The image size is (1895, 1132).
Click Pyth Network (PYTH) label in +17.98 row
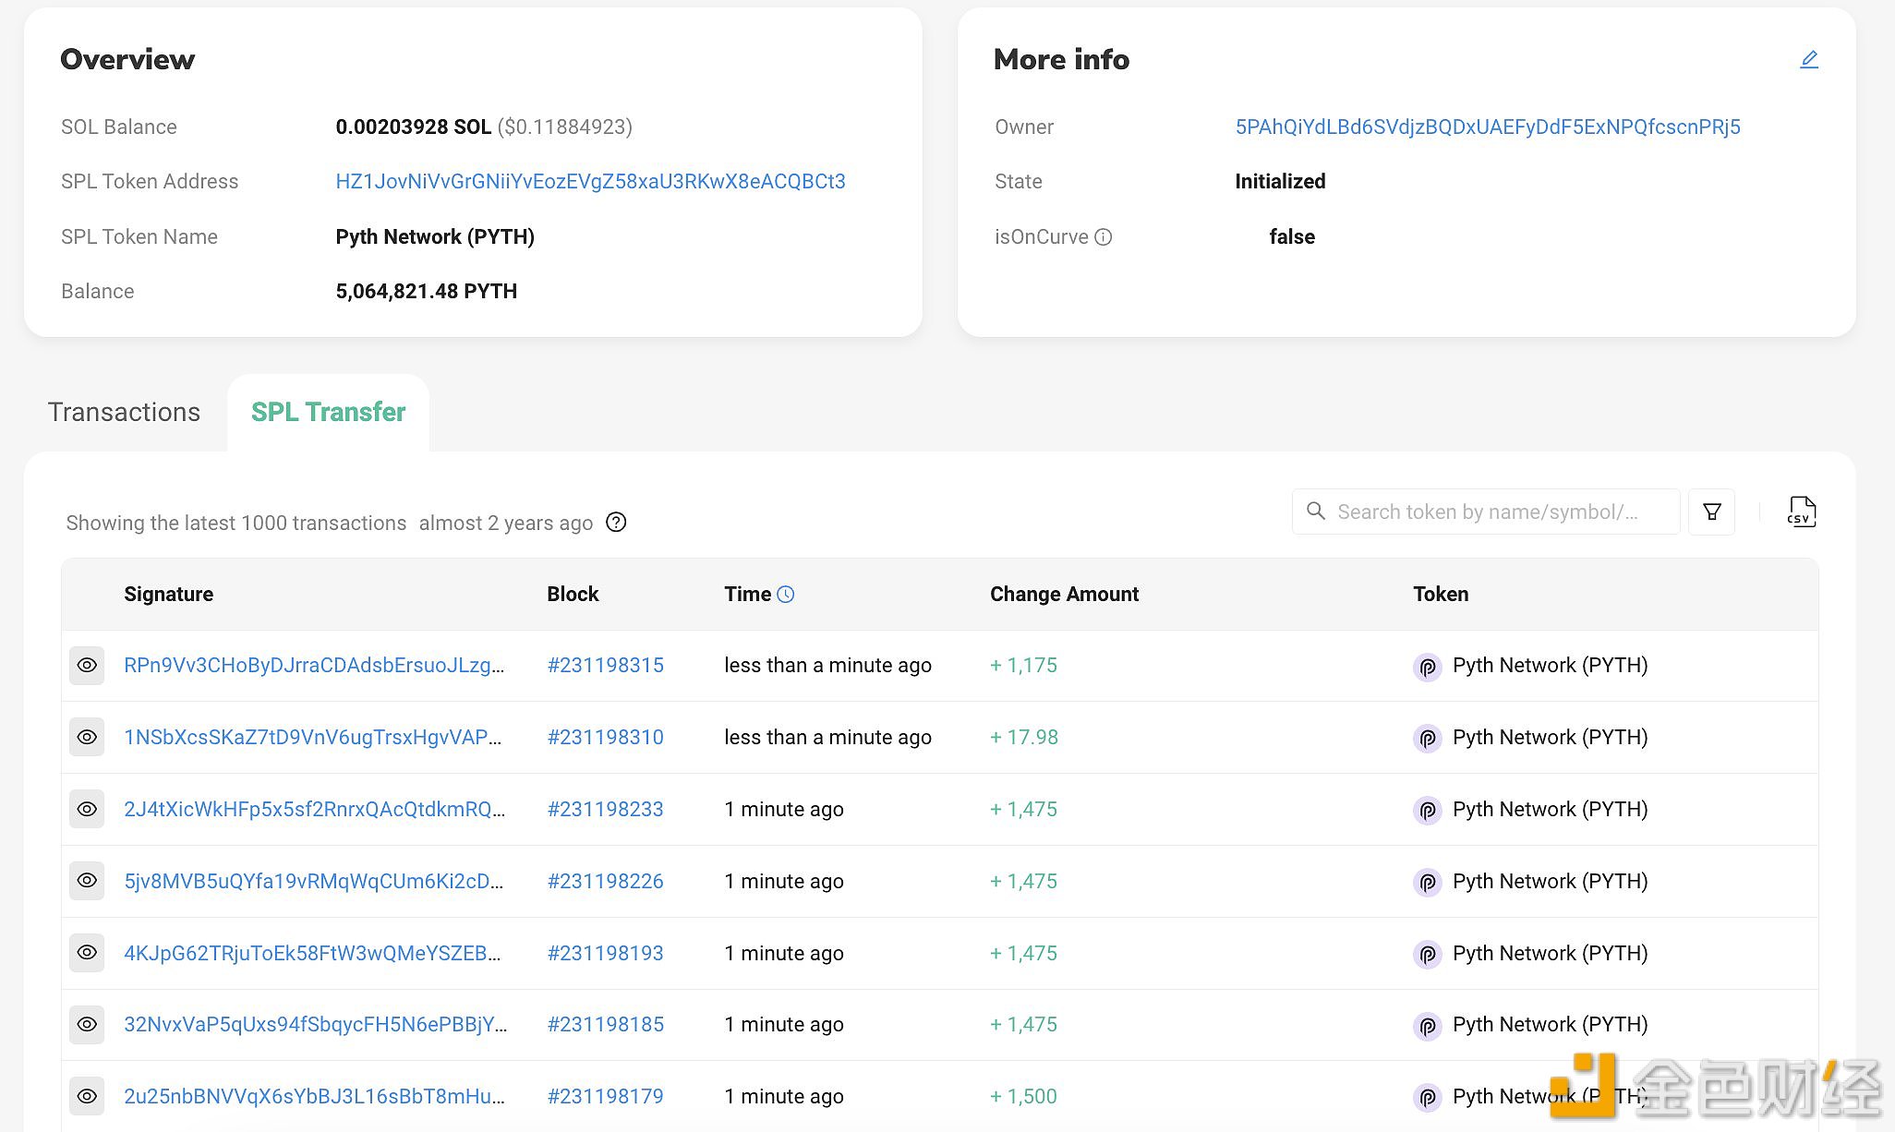pyautogui.click(x=1551, y=738)
